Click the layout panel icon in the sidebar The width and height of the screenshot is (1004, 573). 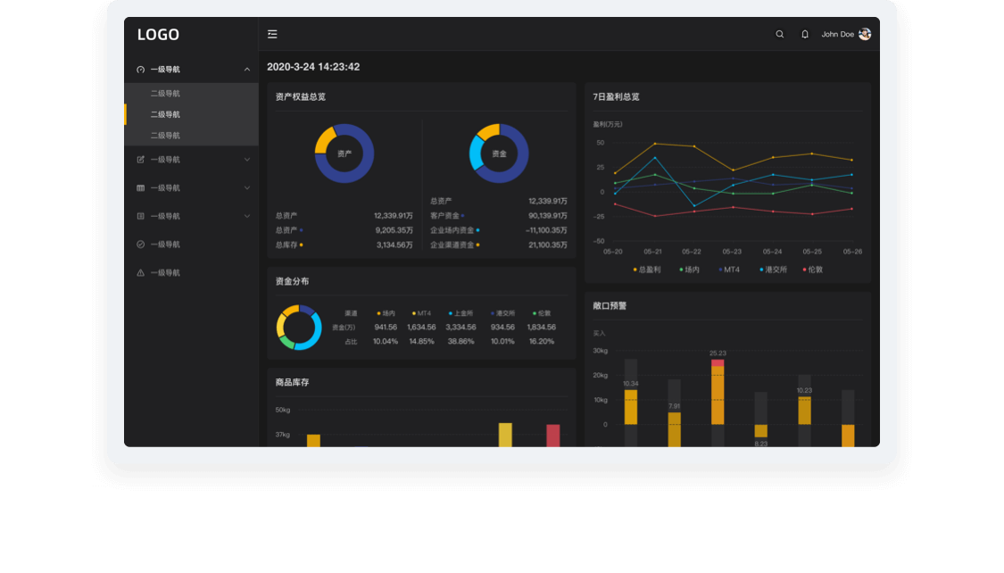click(140, 216)
